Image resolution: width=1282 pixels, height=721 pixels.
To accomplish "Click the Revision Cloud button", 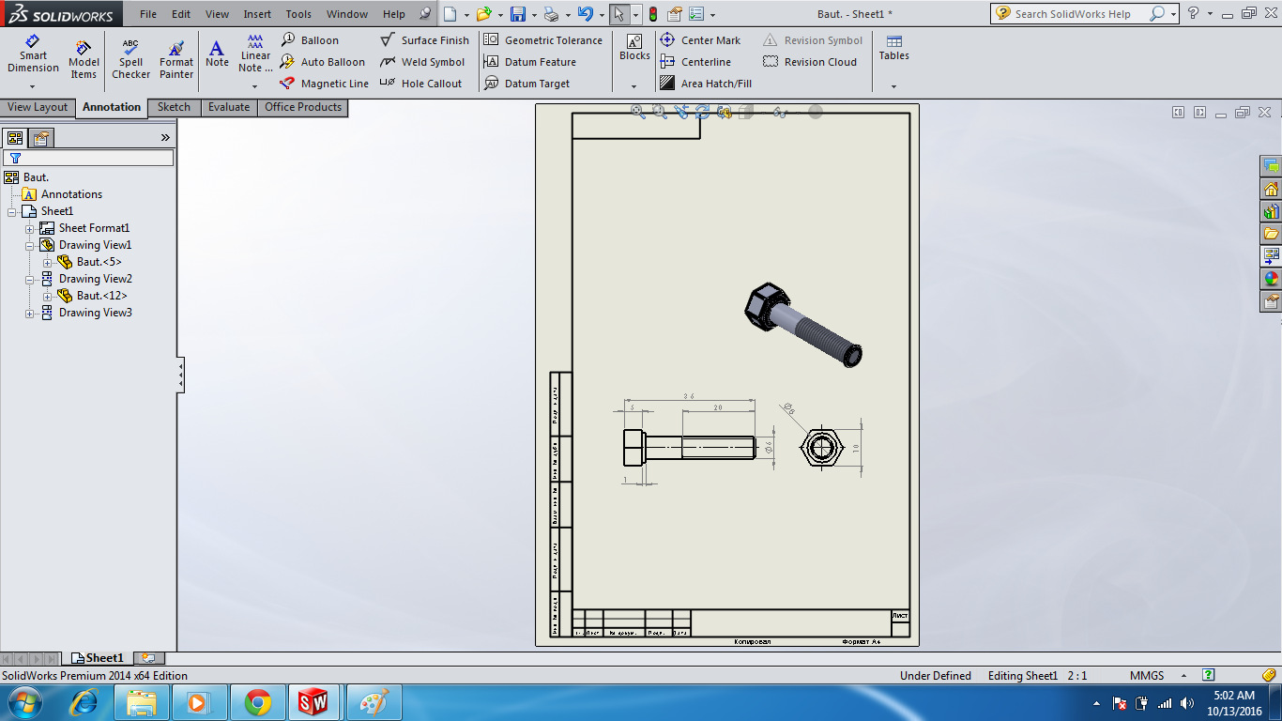I will 812,61.
